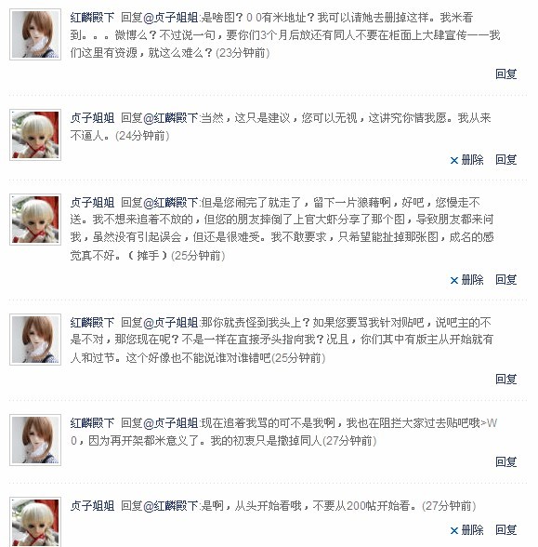
Task: Open 贞子姐姐 avatar in 25分钟前 comment
Action: point(35,220)
